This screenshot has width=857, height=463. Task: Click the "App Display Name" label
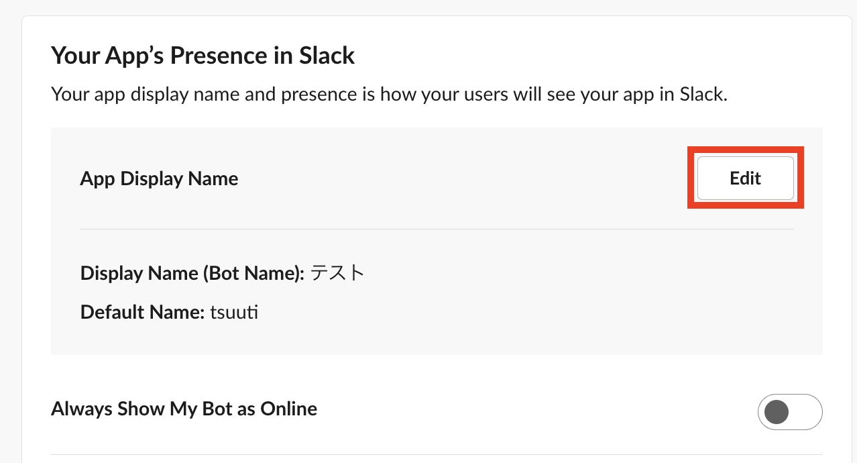159,178
